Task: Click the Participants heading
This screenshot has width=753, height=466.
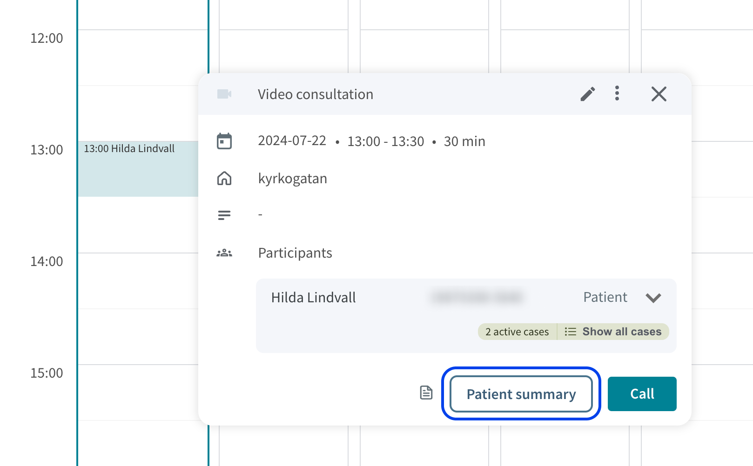Action: tap(295, 253)
